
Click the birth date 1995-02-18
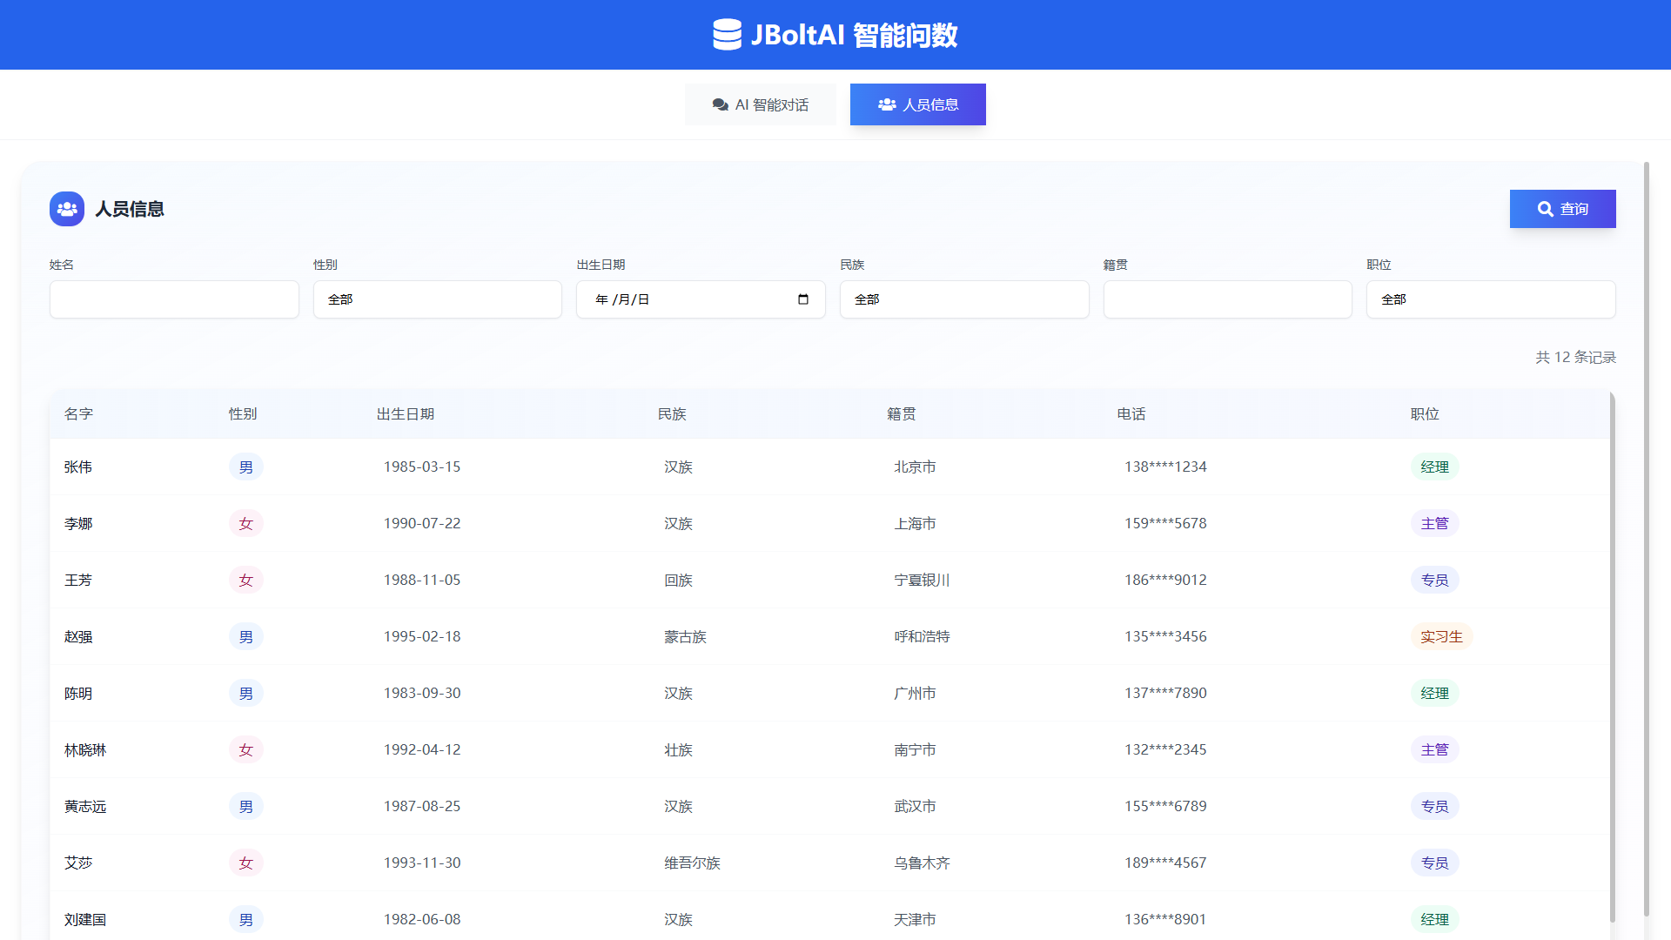[422, 637]
